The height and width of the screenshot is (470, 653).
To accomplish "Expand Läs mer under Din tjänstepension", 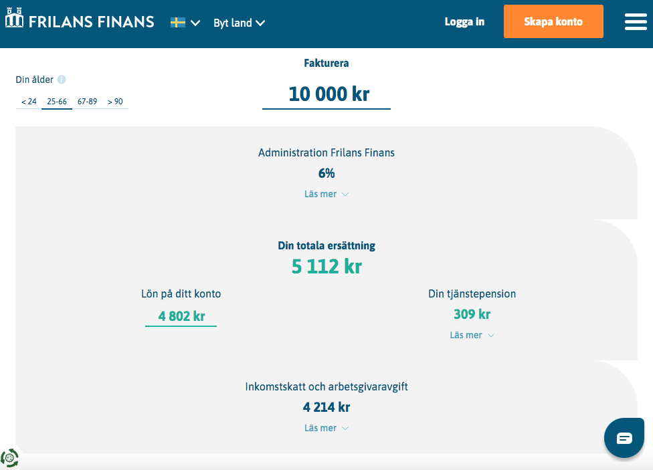I will click(472, 335).
